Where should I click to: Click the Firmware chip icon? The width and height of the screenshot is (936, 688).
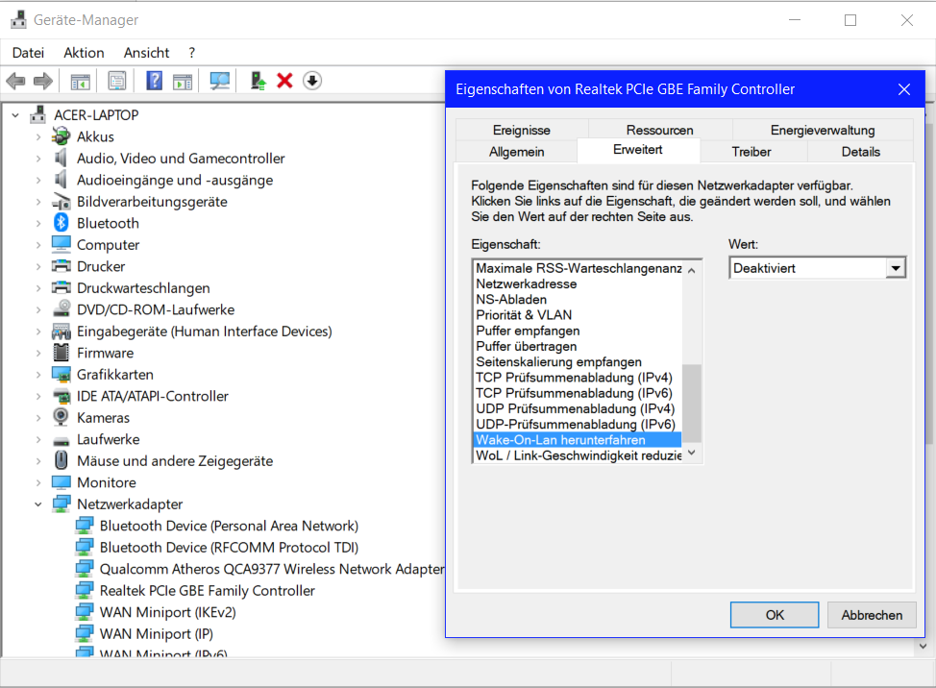point(61,353)
